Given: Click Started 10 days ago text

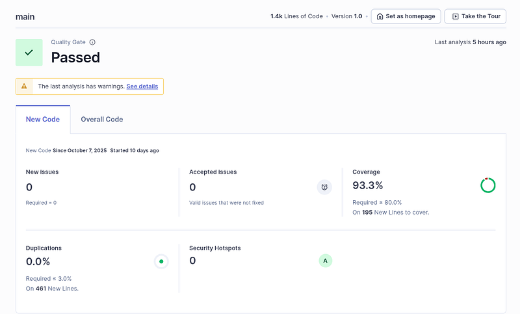Looking at the screenshot, I should tap(135, 151).
